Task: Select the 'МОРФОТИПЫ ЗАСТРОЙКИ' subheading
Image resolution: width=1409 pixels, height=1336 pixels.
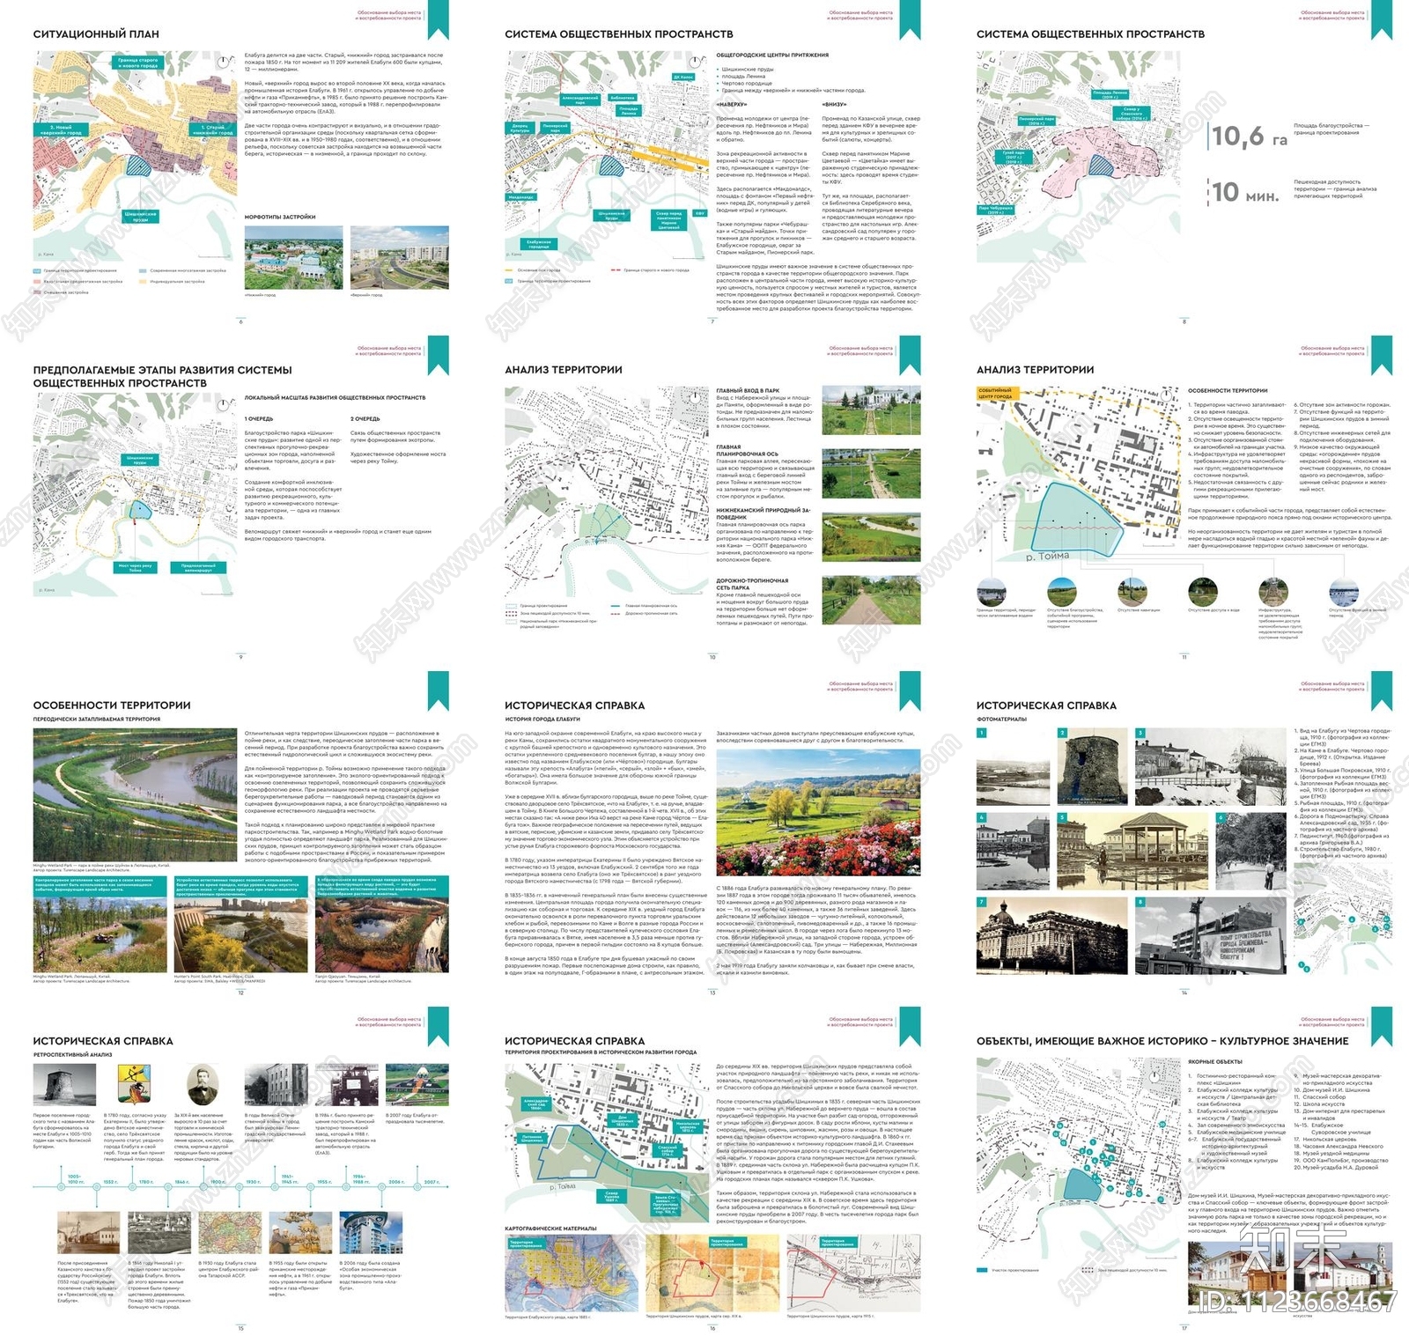Action: 279,217
